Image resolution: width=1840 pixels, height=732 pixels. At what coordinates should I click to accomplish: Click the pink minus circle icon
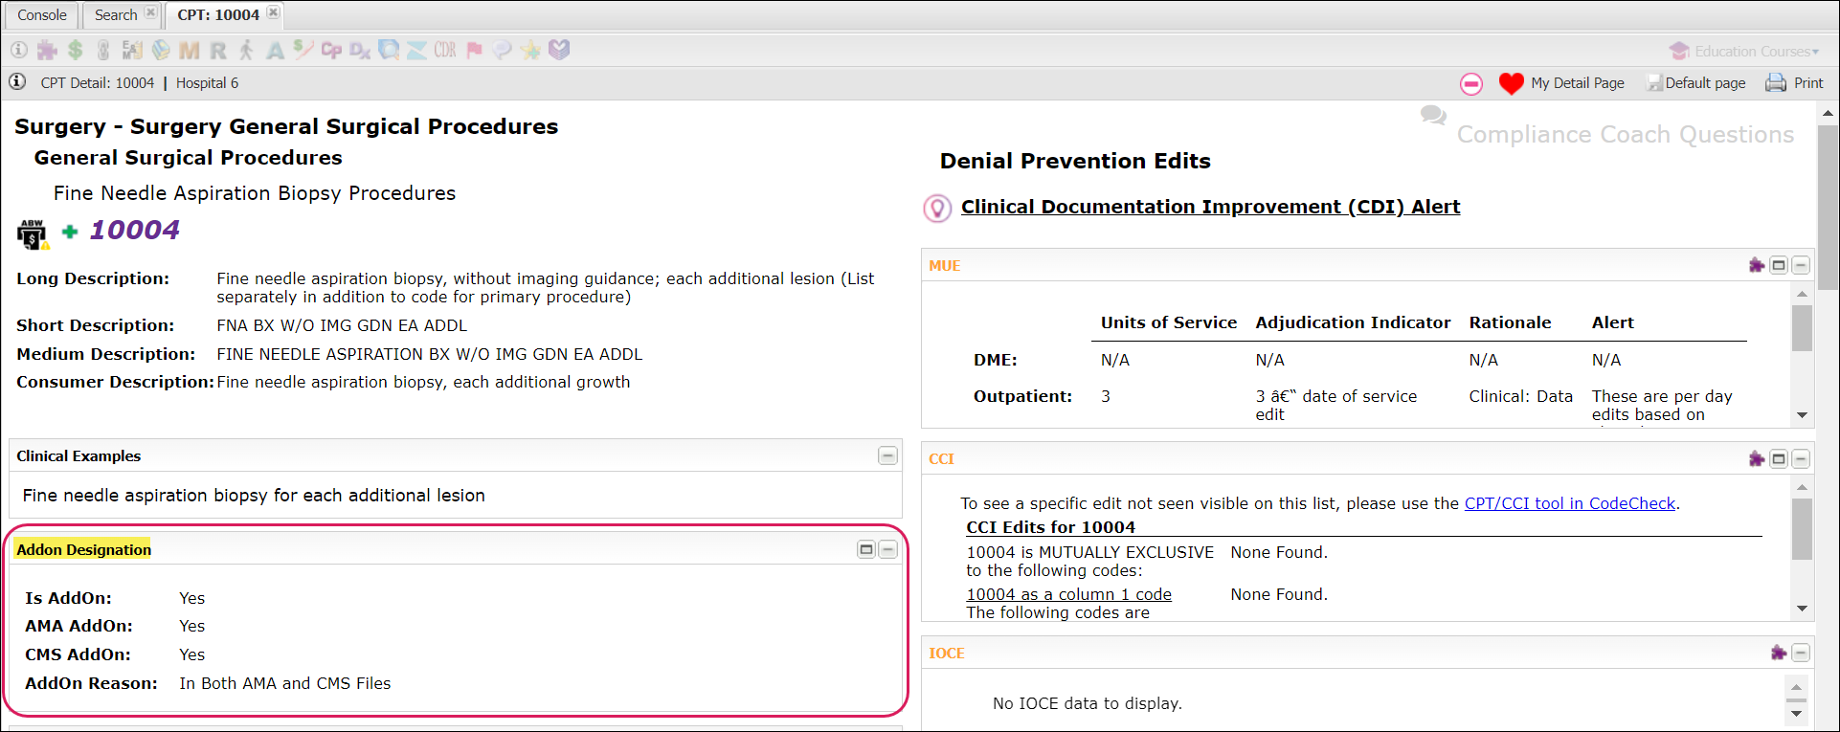[x=1471, y=84]
